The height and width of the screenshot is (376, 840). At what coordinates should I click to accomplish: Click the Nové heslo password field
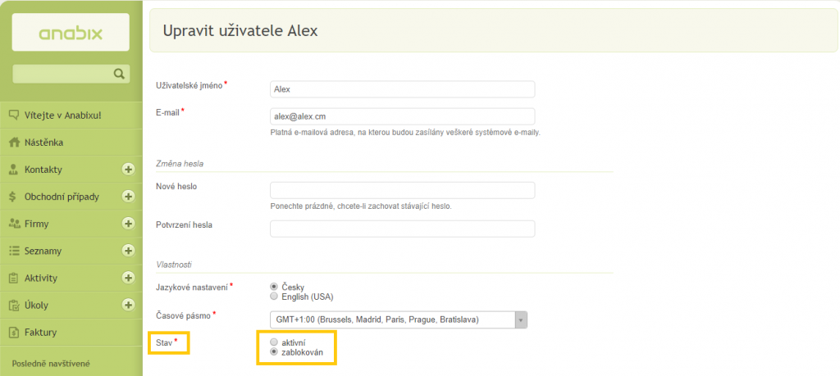tap(402, 190)
